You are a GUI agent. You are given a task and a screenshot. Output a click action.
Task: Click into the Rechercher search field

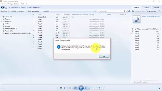click(x=111, y=11)
